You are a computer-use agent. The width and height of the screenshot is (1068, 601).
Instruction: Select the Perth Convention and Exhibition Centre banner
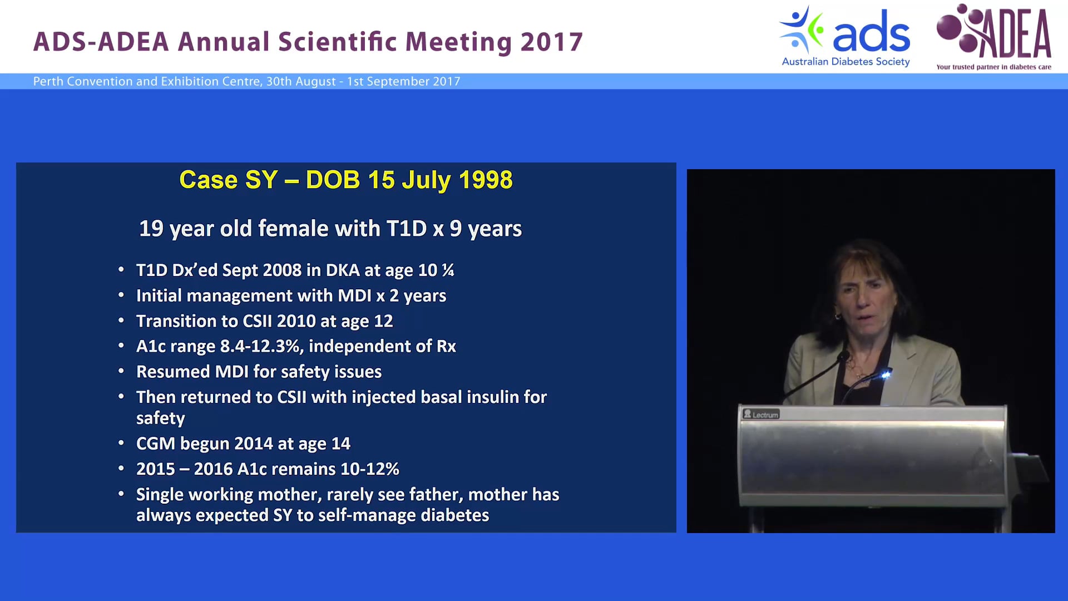246,81
